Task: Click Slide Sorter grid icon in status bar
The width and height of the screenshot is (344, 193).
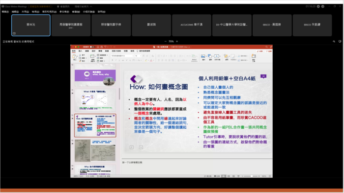Action: (229, 176)
